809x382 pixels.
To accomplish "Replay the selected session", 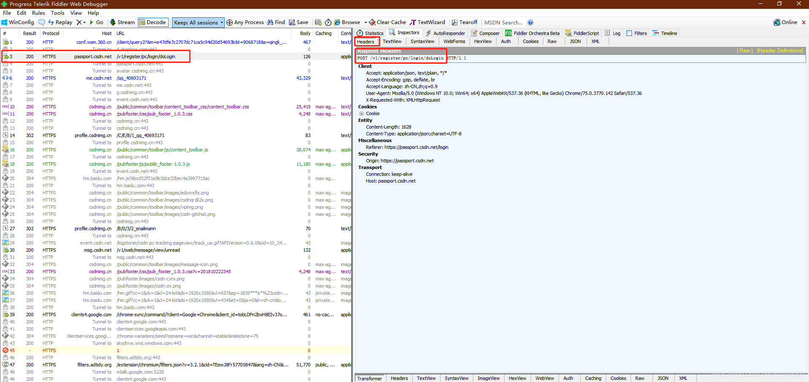I will pyautogui.click(x=60, y=22).
